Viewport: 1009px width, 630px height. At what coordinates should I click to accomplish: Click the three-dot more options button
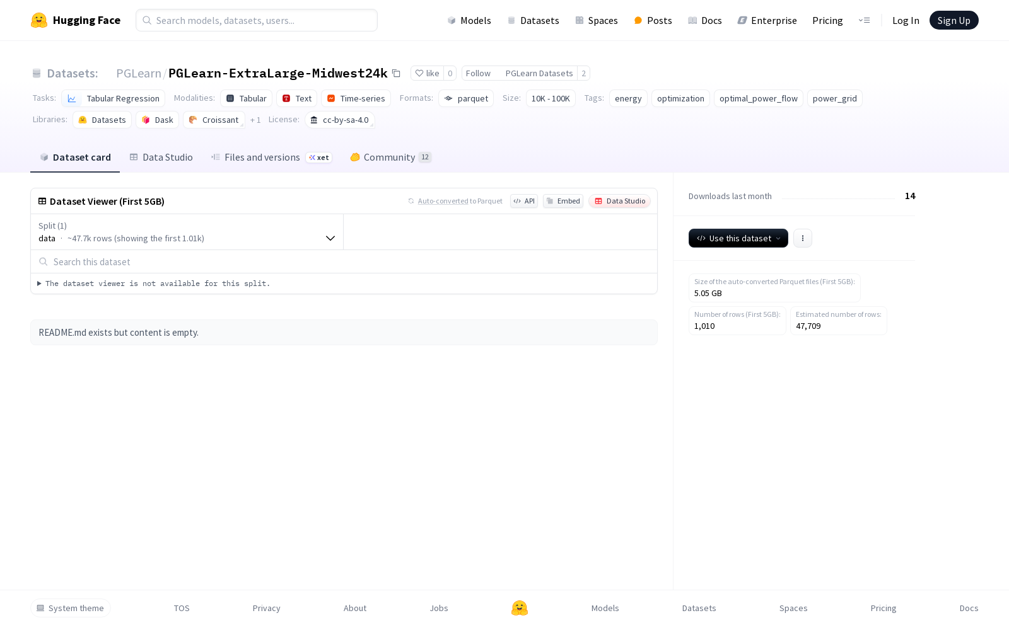coord(802,238)
